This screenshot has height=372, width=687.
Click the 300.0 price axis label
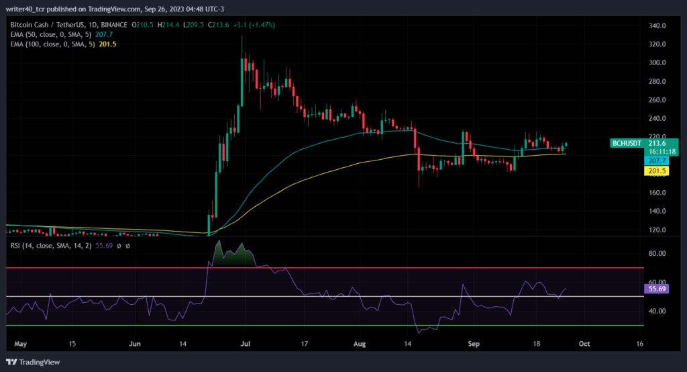click(657, 62)
